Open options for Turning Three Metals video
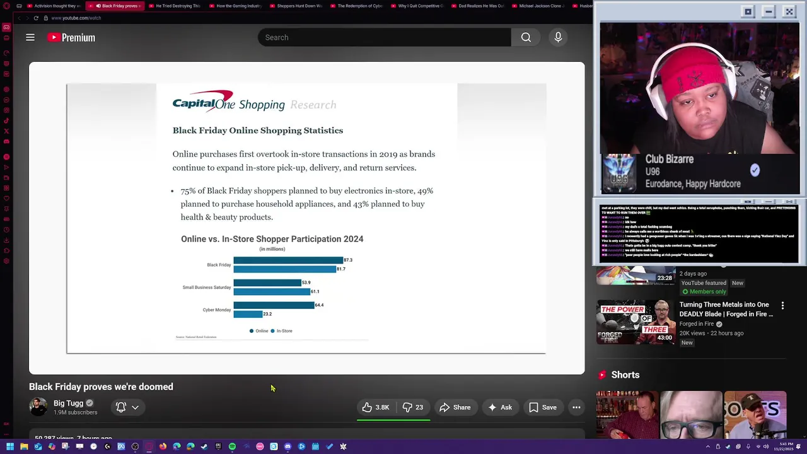The height and width of the screenshot is (454, 807). click(782, 305)
